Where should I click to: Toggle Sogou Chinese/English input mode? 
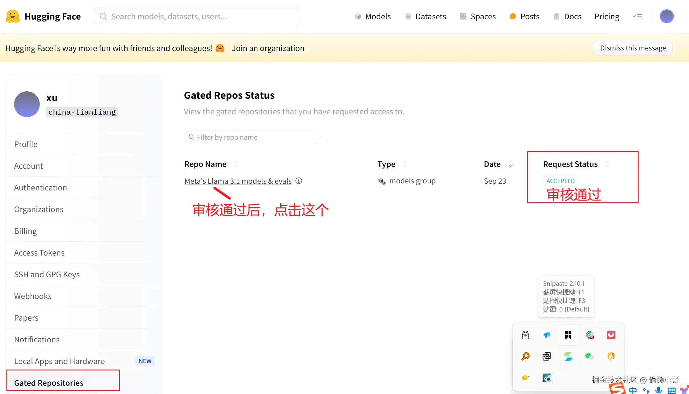tap(633, 390)
